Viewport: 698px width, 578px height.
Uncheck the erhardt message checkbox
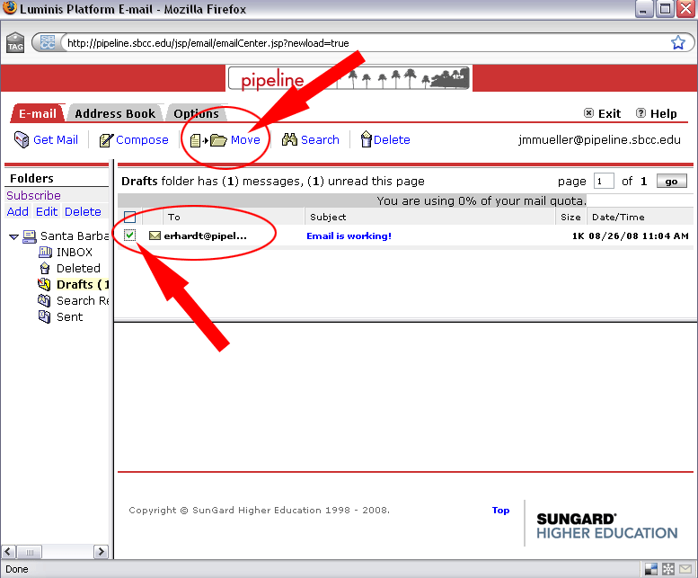tap(130, 236)
